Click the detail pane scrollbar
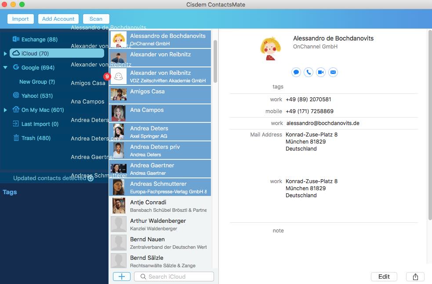The image size is (432, 284). pyautogui.click(x=430, y=125)
